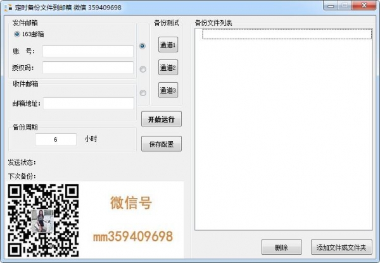380x263 pixels.
Task: Click the 下次备份 label
Action: click(22, 176)
